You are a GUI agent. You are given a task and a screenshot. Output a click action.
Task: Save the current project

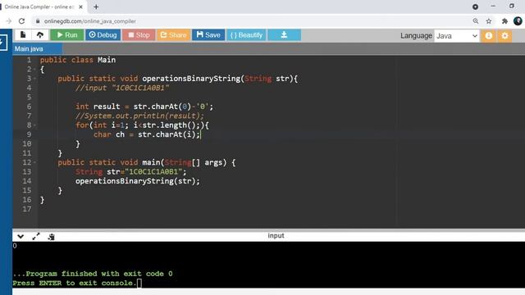208,34
